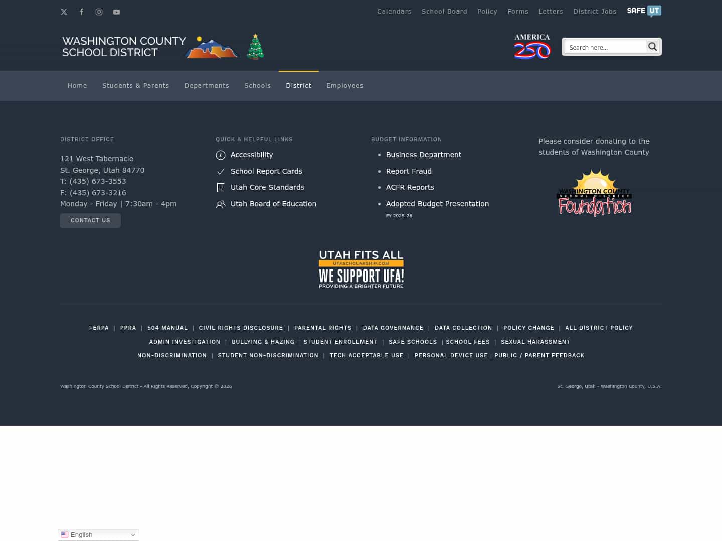
Task: Open the Report Fraud link
Action: 409,171
